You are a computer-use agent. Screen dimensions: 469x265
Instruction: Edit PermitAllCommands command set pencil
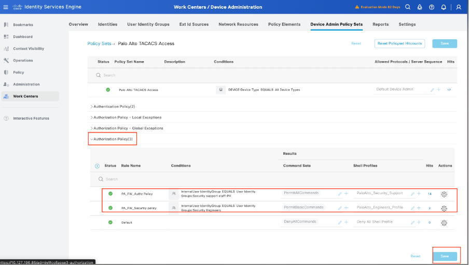coord(340,194)
